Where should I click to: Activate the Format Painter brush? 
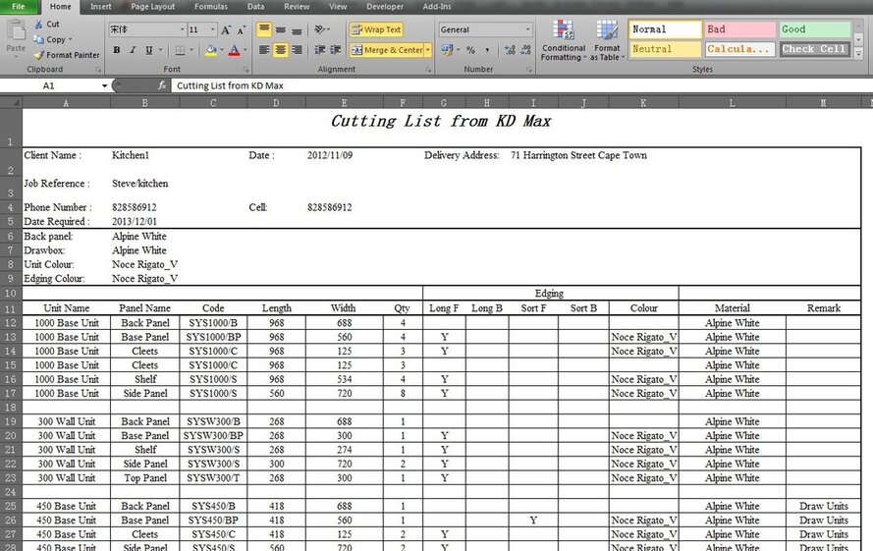38,55
